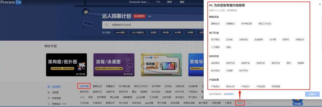Click the ProcessOn logo
The width and height of the screenshot is (322, 107).
[11, 2]
